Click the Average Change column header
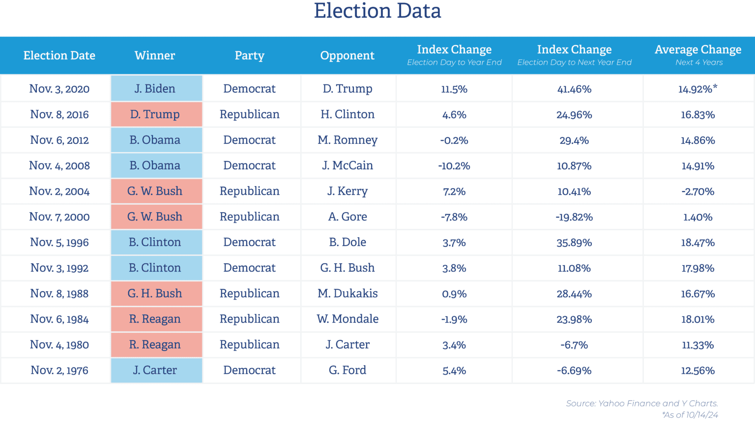 coord(698,50)
